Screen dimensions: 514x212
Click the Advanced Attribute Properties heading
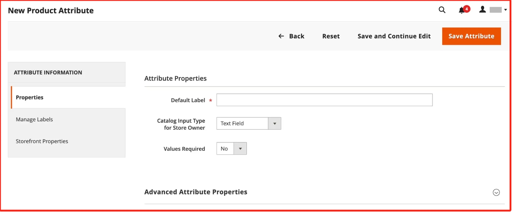196,192
